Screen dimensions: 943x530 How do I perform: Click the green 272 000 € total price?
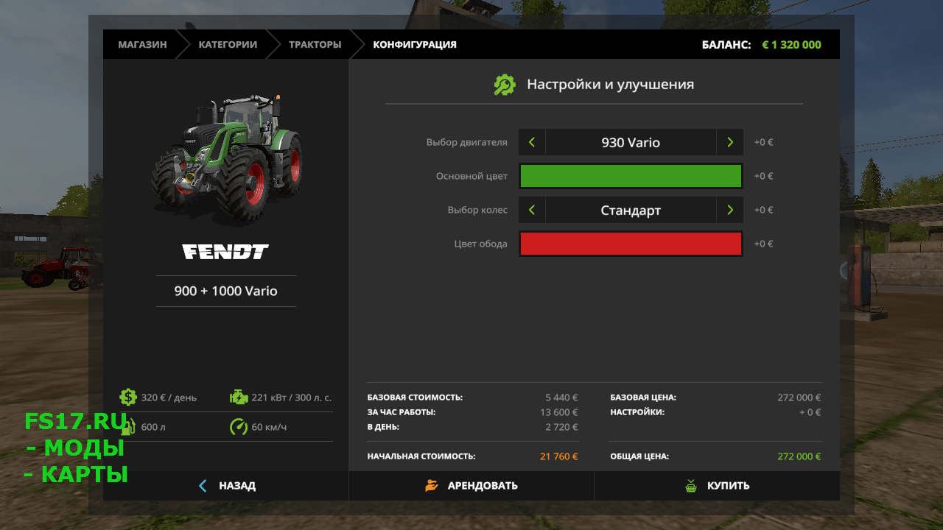[799, 456]
